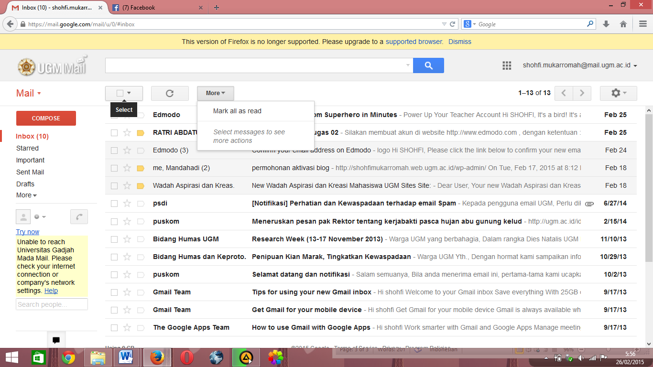653x367 pixels.
Task: Open the Important label
Action: (30, 160)
